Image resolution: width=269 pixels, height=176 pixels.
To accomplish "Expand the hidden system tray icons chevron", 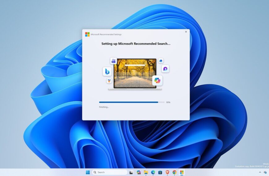I will [x=260, y=172].
